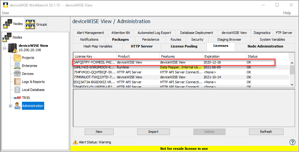This screenshot has height=152, width=299.
Task: Open the Automated Log Export tab
Action: [x=154, y=33]
